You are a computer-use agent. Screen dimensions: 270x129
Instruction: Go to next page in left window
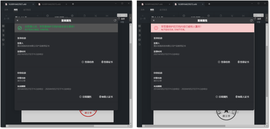37,16
